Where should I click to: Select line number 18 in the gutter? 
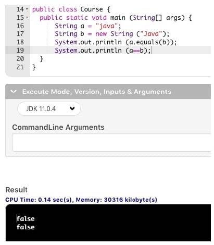(20, 42)
